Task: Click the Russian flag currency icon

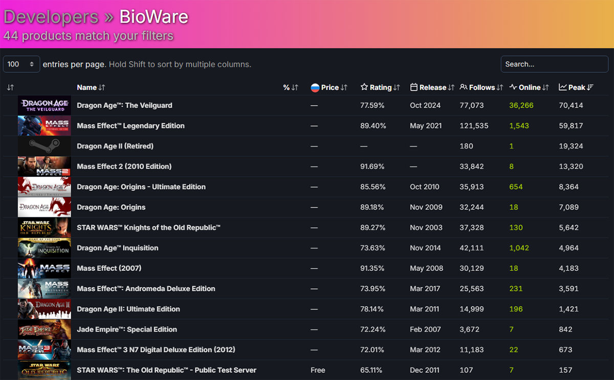Action: tap(315, 88)
